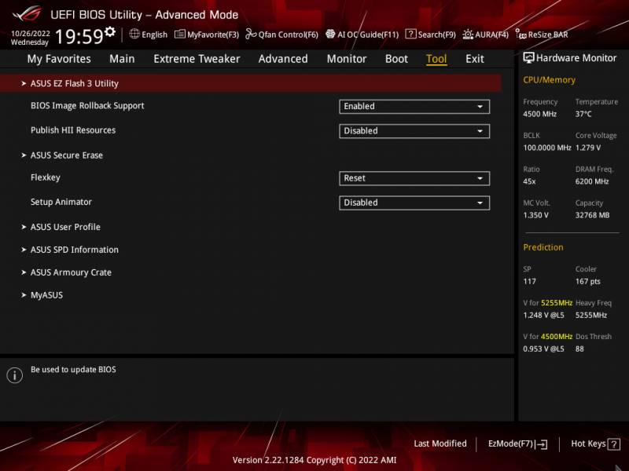Open Qfan Control(F6) fan icon
Screen dimensions: 629x471
tap(251, 34)
